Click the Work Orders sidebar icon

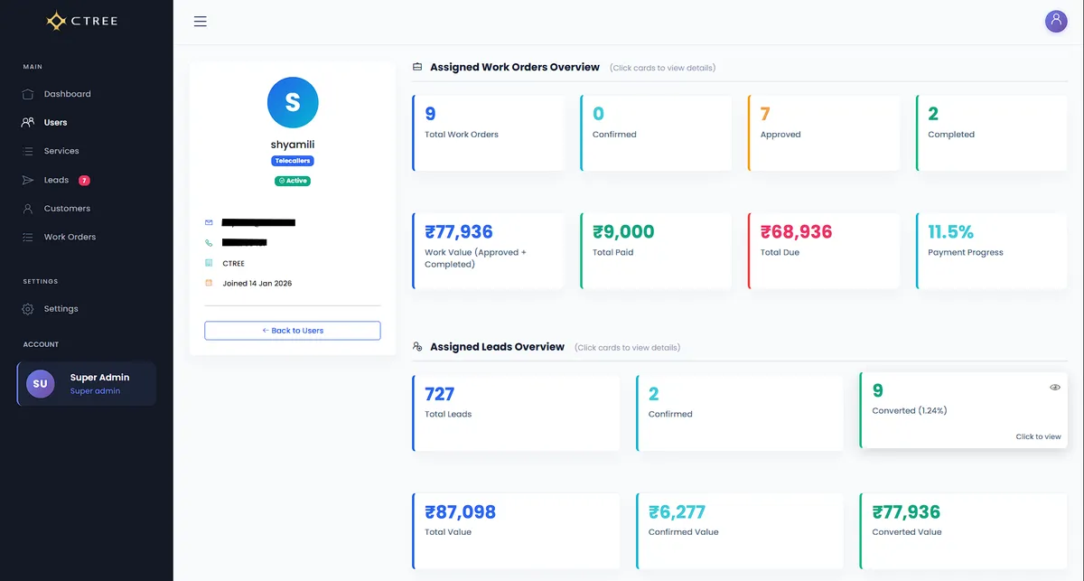pos(28,237)
